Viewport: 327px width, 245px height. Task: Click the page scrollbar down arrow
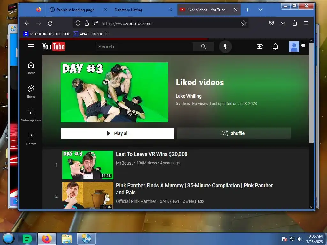(x=311, y=207)
